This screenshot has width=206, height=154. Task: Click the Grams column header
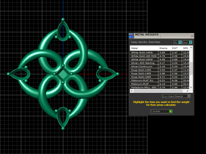(164, 48)
